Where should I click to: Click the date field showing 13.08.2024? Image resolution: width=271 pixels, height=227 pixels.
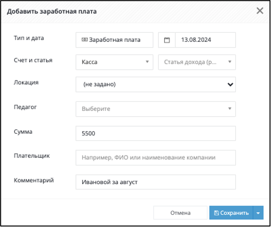coord(205,40)
